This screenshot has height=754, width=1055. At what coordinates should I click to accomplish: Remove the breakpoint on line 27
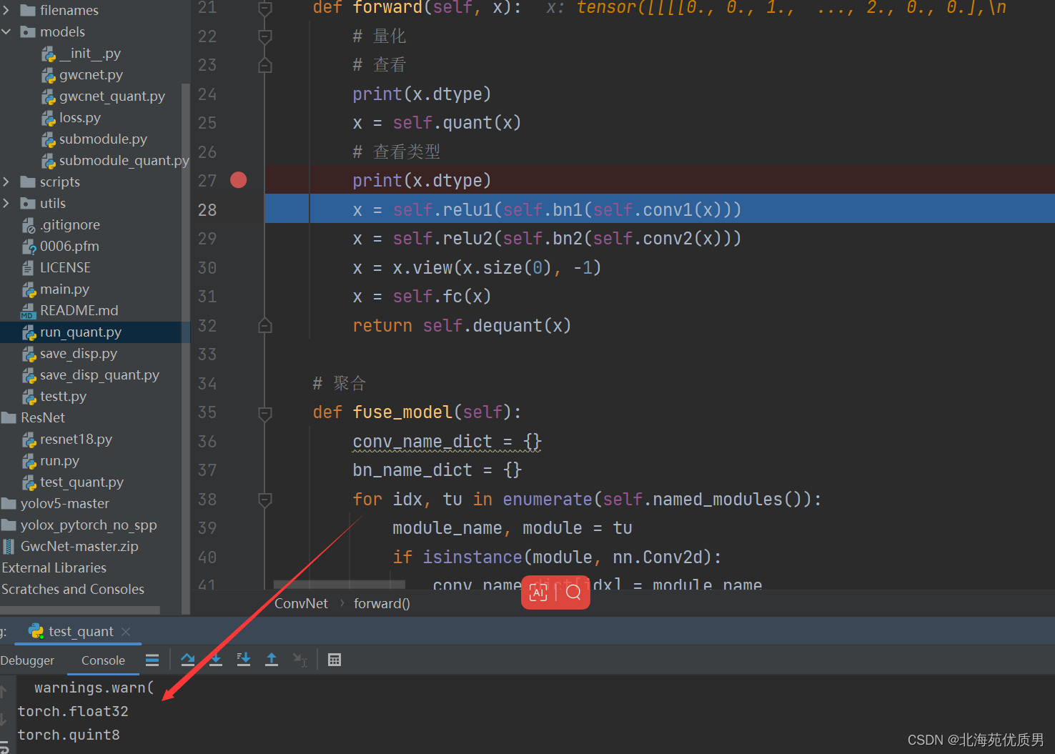pos(238,180)
